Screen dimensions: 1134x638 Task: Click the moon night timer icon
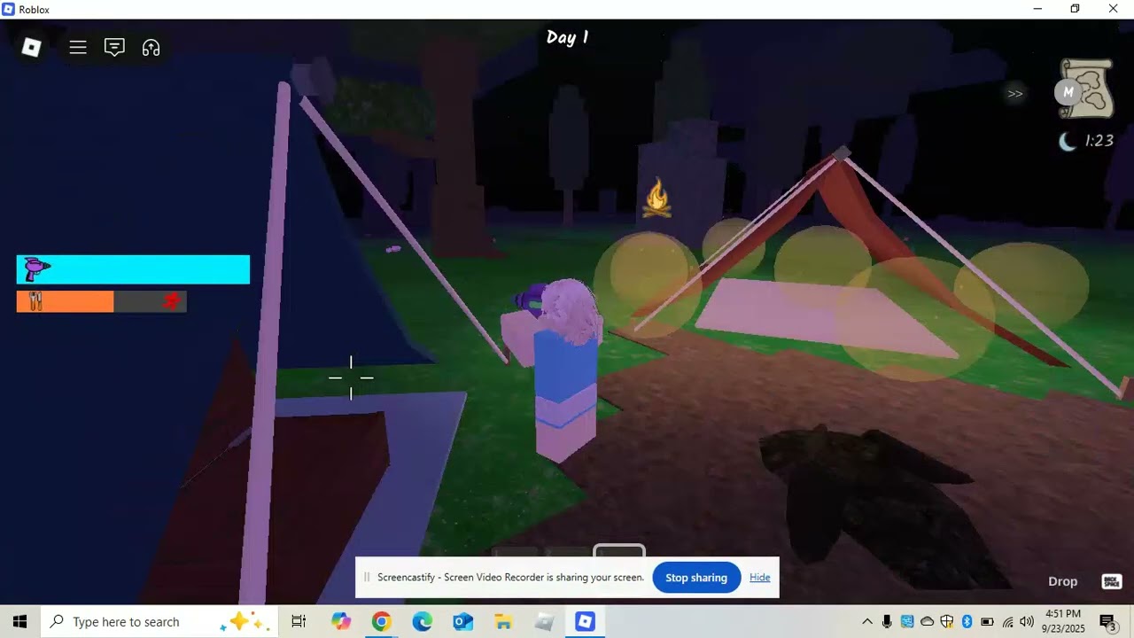(x=1068, y=141)
